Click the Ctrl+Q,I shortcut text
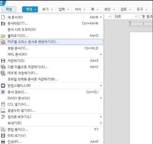This screenshot has width=153, height=144. [92, 92]
